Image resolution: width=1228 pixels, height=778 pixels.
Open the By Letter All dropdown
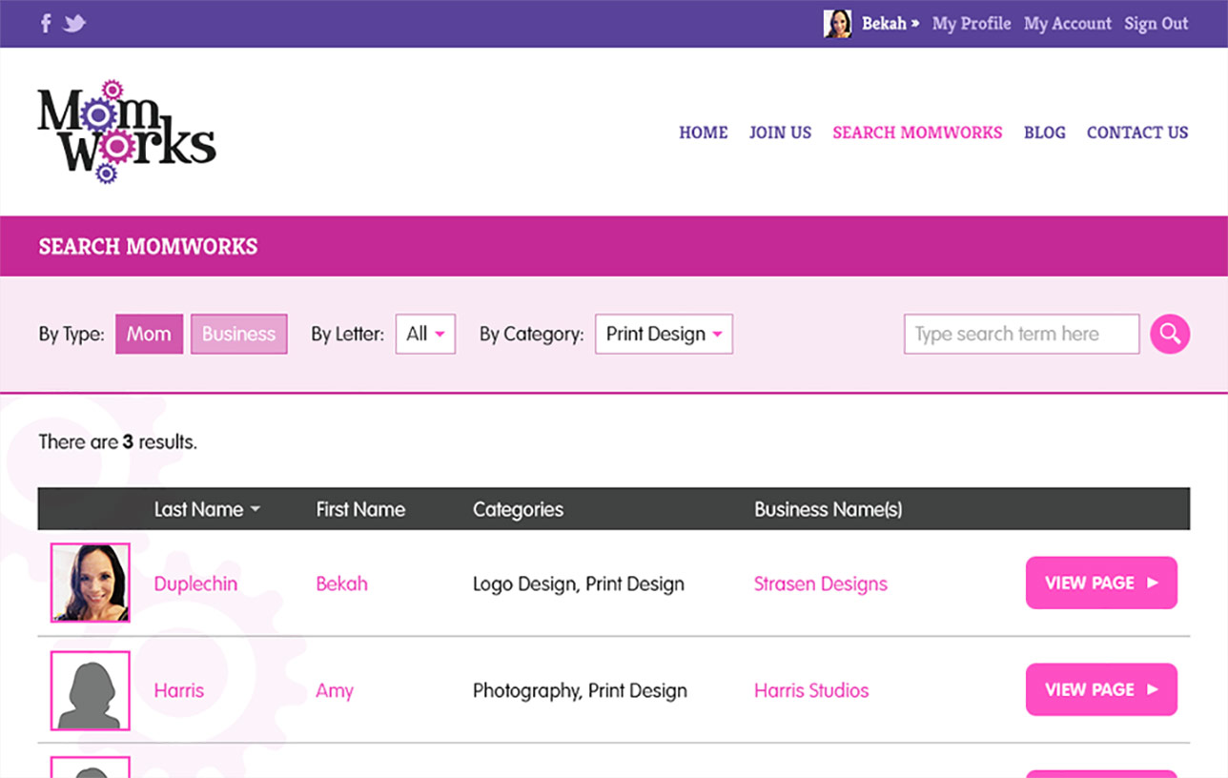pos(425,334)
